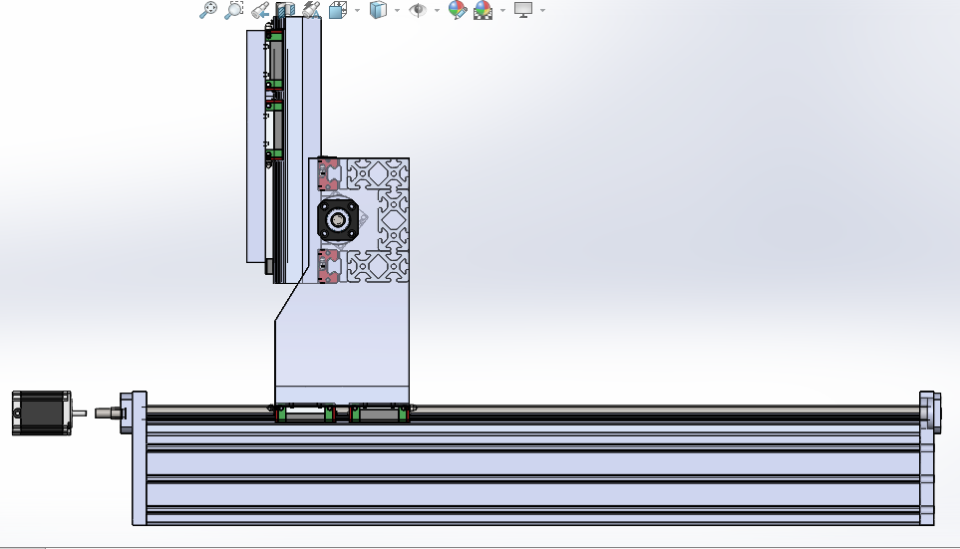Activate the Zoom to Area tool

click(x=234, y=10)
